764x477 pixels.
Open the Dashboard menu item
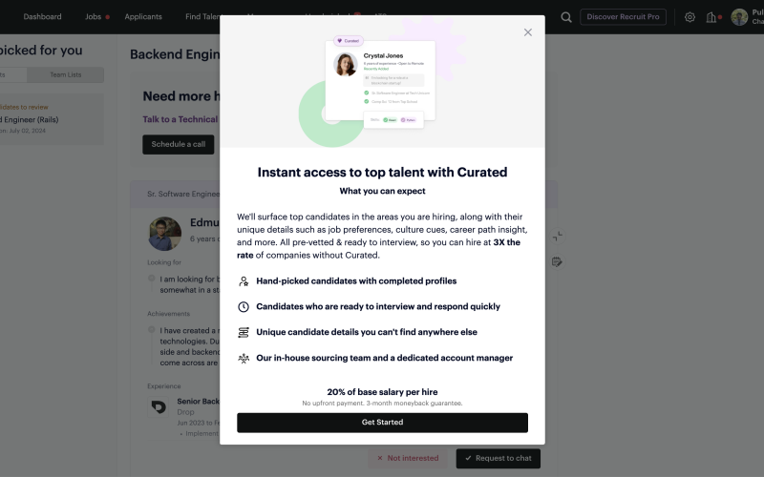coord(42,16)
